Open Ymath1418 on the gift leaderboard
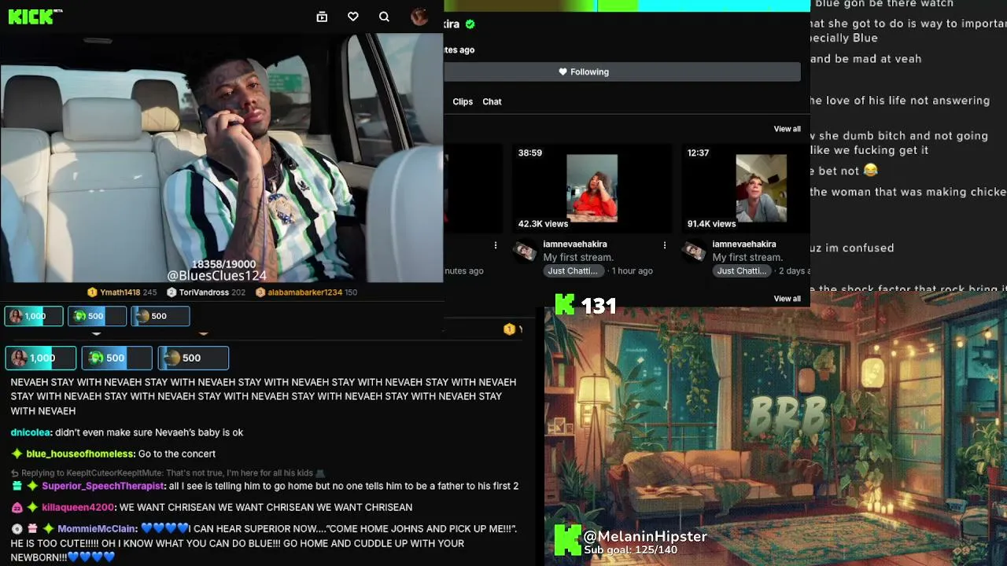Screen dimensions: 1007x566 coord(120,292)
